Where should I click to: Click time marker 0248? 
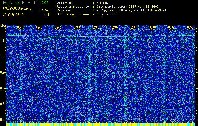[x=153, y=27]
